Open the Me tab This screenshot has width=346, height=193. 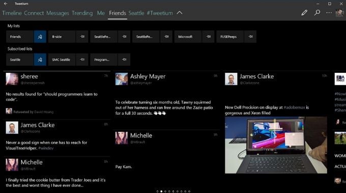click(x=101, y=13)
